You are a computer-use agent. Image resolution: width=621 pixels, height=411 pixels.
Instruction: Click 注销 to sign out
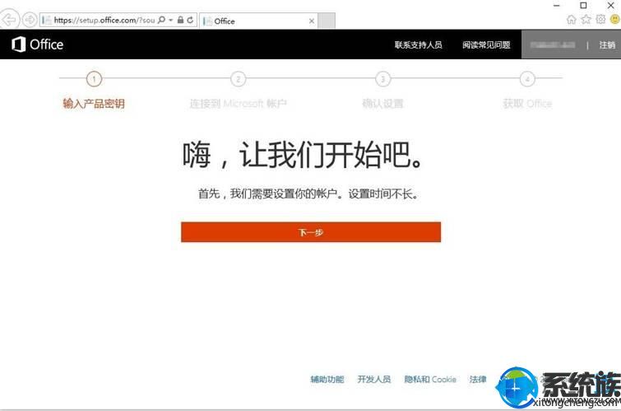tap(607, 44)
